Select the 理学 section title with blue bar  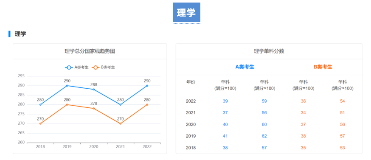pos(20,34)
